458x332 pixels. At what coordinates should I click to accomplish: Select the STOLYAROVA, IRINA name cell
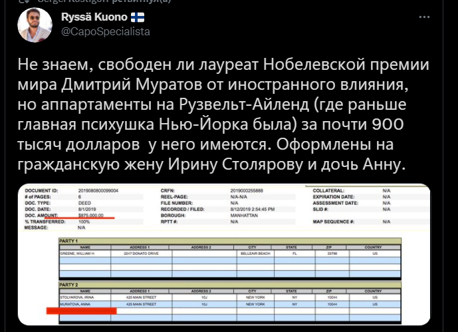85,297
